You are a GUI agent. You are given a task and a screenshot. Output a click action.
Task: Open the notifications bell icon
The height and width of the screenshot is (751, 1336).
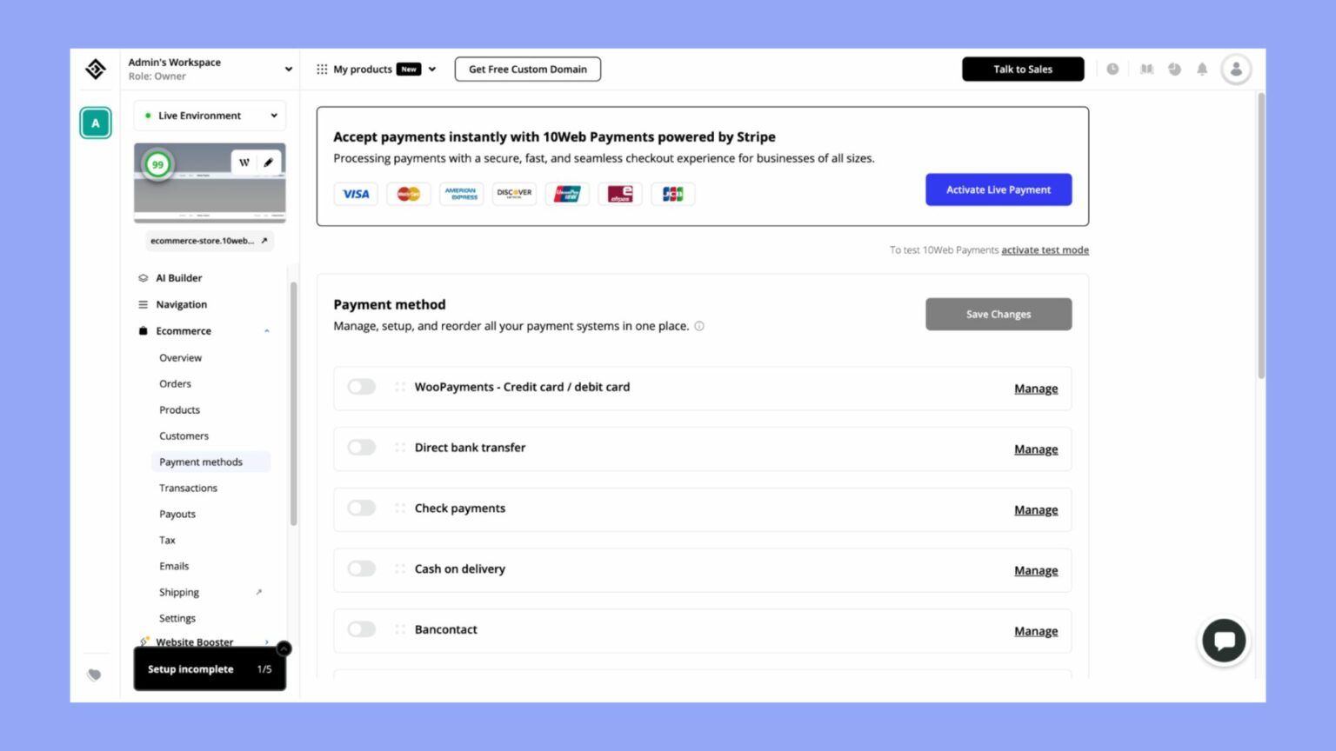coord(1202,69)
